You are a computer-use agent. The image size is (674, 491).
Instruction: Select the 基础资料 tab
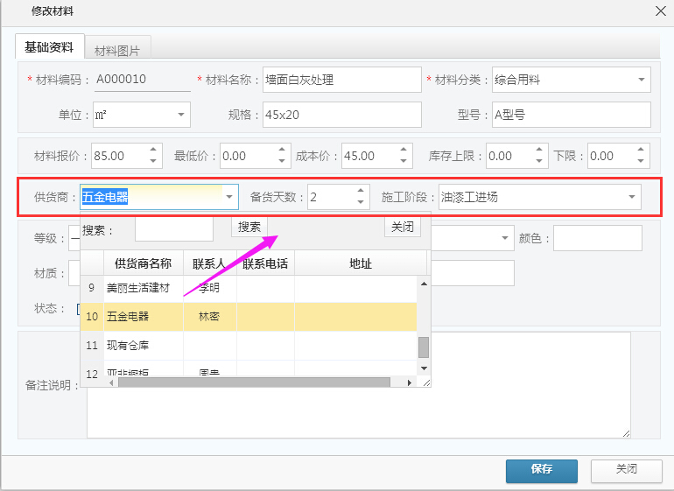point(49,47)
